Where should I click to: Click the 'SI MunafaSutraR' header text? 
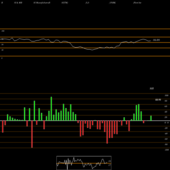[x=42, y=3]
